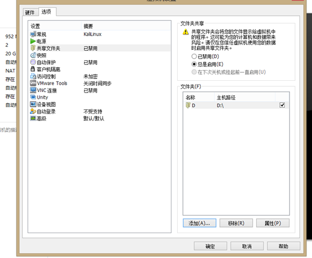Click the yellow warning triangle icon
The width and height of the screenshot is (312, 258).
(x=186, y=32)
